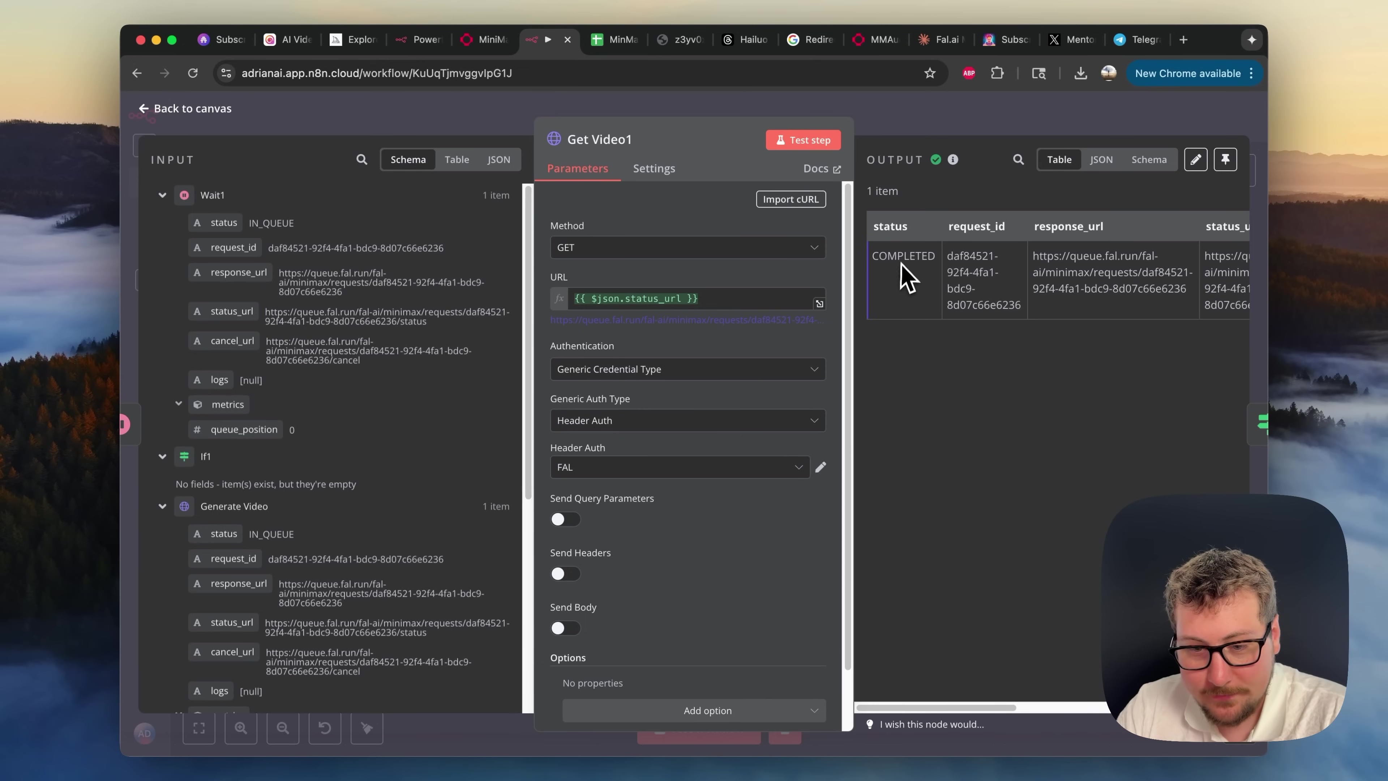Open Generic Auth Type dropdown
This screenshot has height=781, width=1388.
point(687,421)
